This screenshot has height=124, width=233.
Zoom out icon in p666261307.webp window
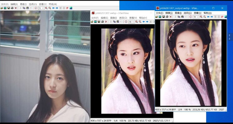[x=140, y=22]
